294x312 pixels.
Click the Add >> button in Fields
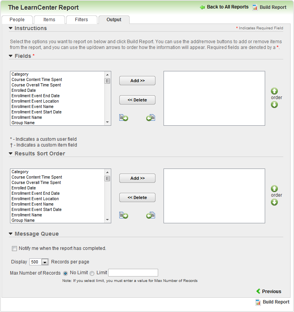(x=137, y=81)
